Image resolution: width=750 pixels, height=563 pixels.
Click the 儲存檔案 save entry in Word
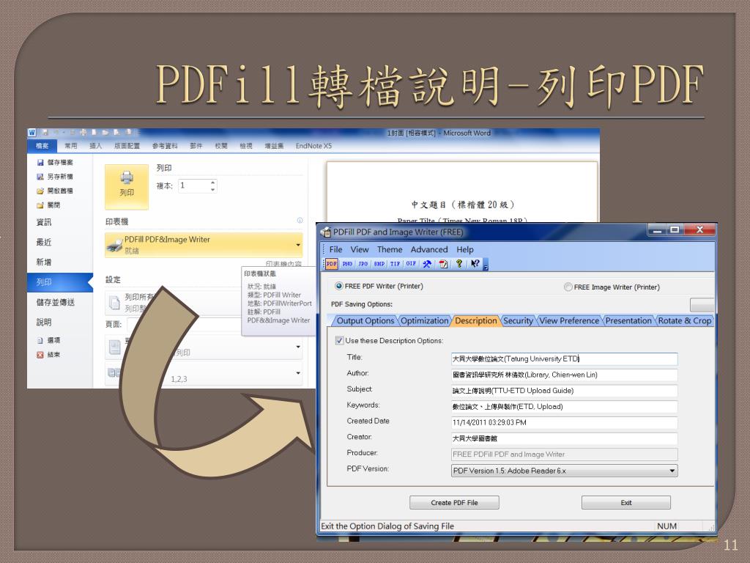pos(54,162)
